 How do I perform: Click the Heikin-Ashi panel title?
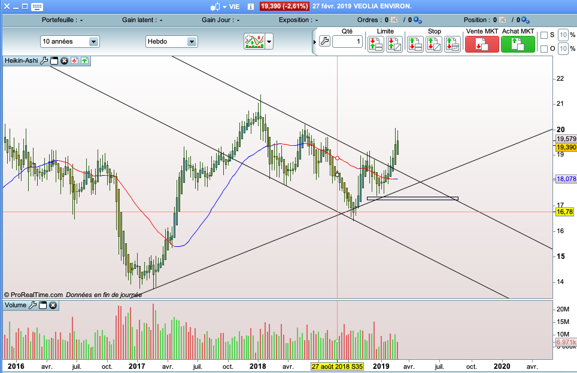click(22, 60)
